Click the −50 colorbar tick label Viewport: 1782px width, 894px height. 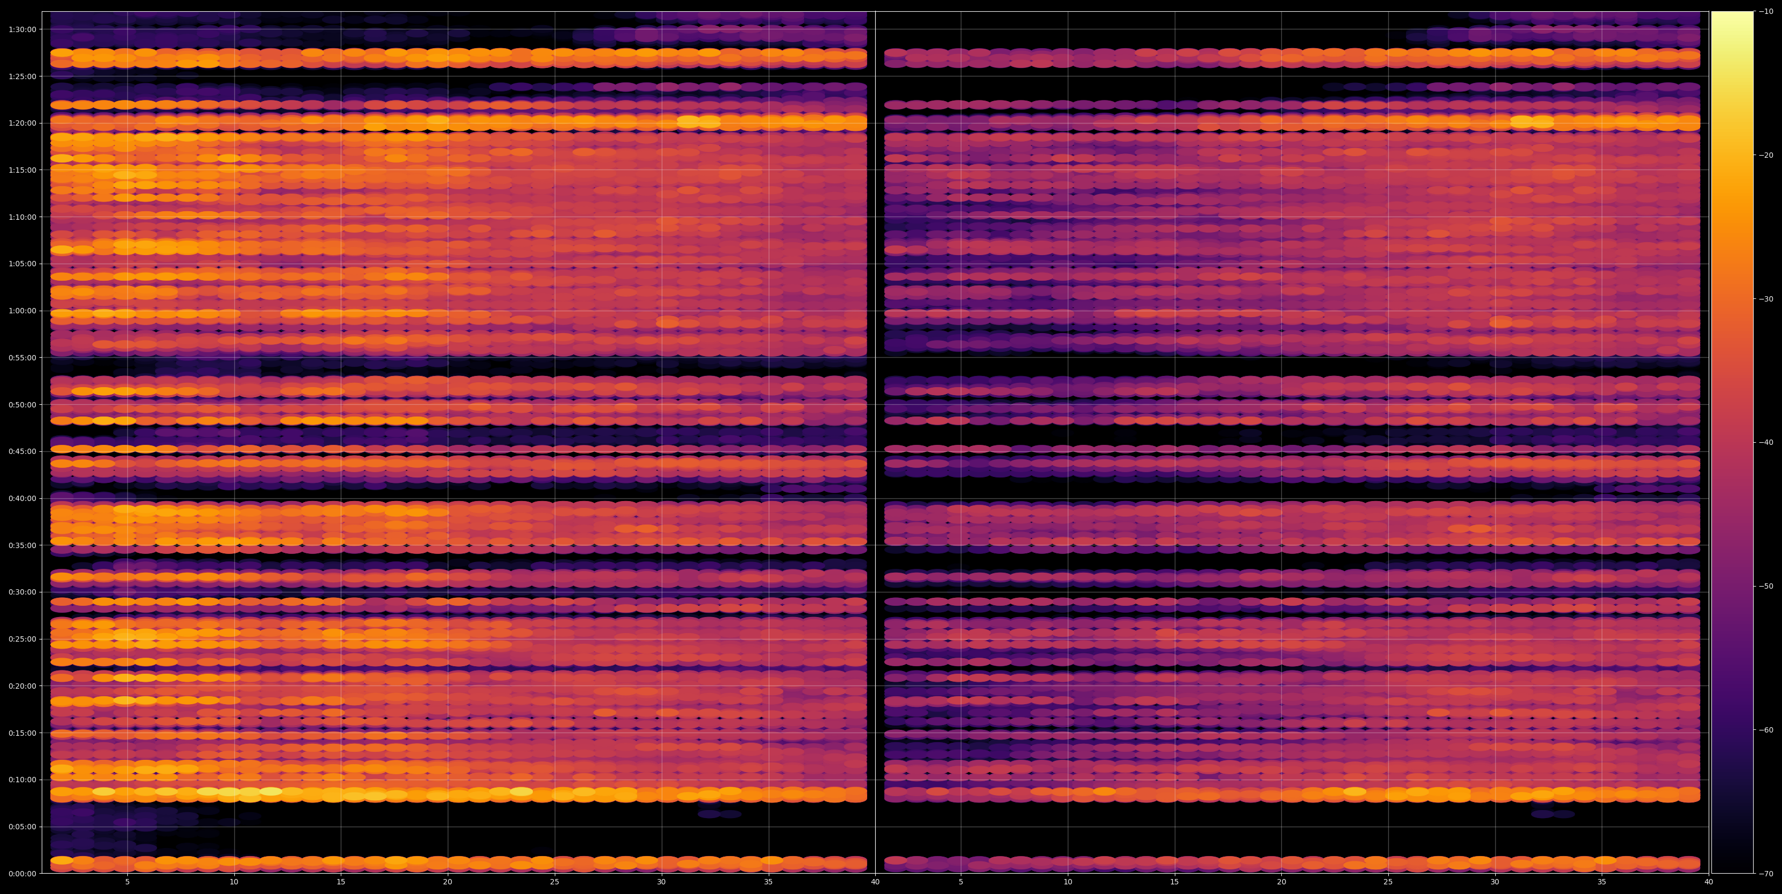(1765, 587)
